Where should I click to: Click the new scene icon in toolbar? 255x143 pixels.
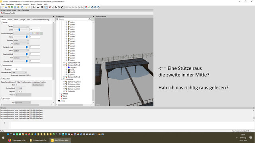click(x=3, y=7)
